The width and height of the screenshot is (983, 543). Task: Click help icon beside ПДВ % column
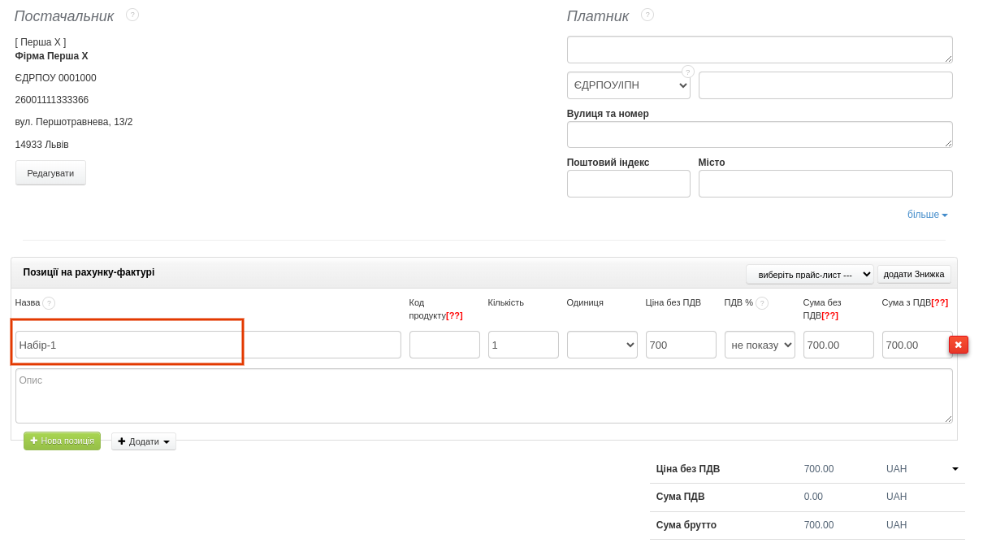pos(762,303)
